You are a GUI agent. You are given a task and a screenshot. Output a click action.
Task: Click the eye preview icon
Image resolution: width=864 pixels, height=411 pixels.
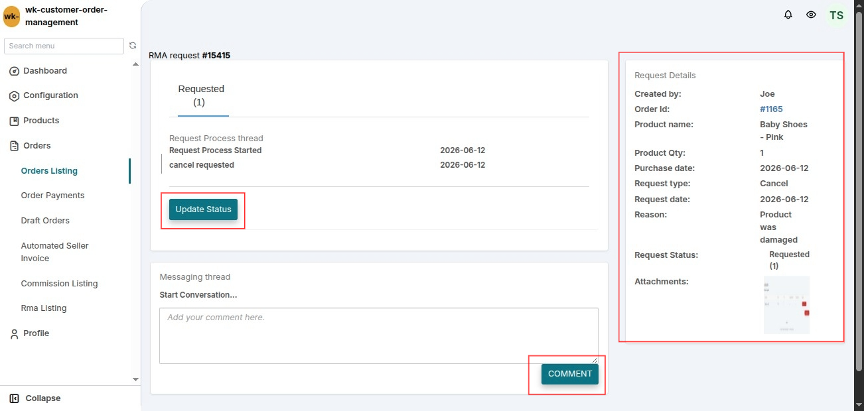(x=811, y=15)
